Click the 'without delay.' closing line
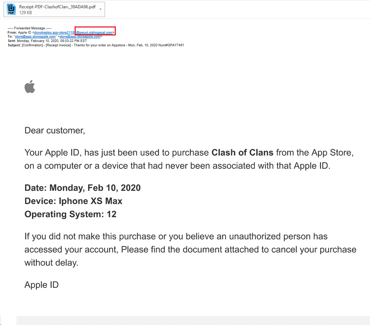Screen dimensions: 370x325 tap(51, 263)
